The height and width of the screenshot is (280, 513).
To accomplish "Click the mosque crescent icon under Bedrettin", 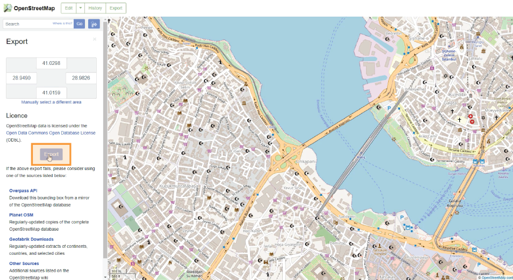I will (x=387, y=39).
